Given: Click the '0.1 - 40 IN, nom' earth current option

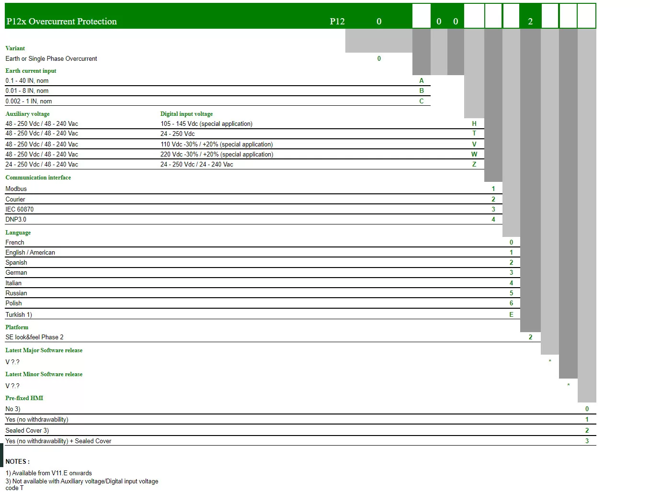Looking at the screenshot, I should tap(27, 81).
